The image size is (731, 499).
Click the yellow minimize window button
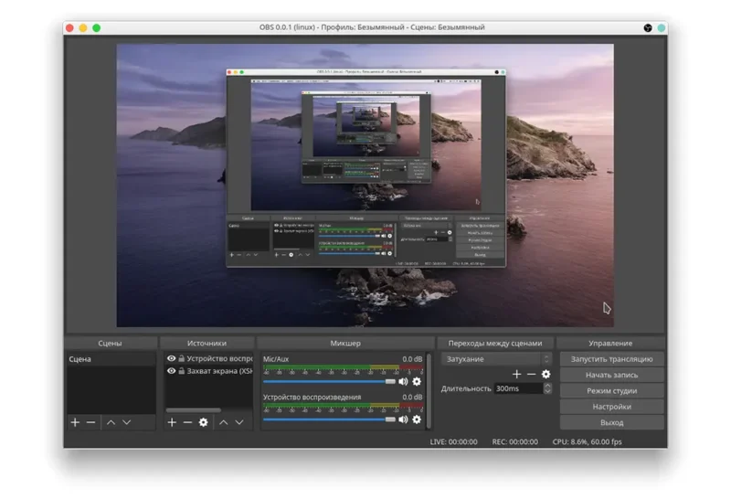(x=83, y=28)
